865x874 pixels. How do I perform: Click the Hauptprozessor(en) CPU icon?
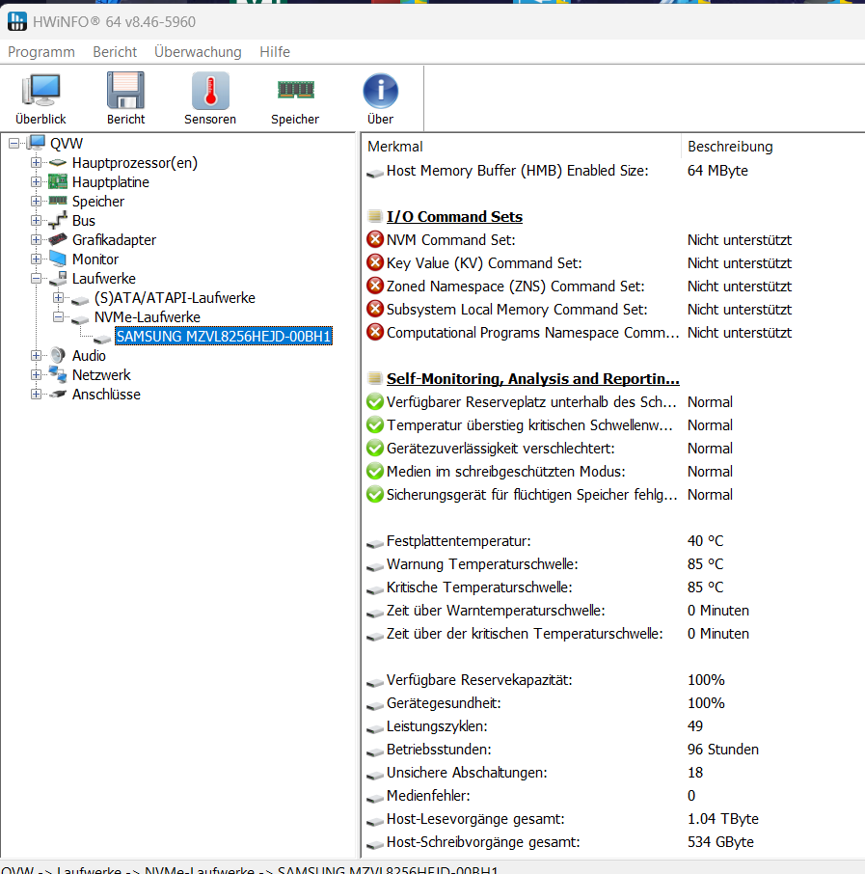pos(58,163)
